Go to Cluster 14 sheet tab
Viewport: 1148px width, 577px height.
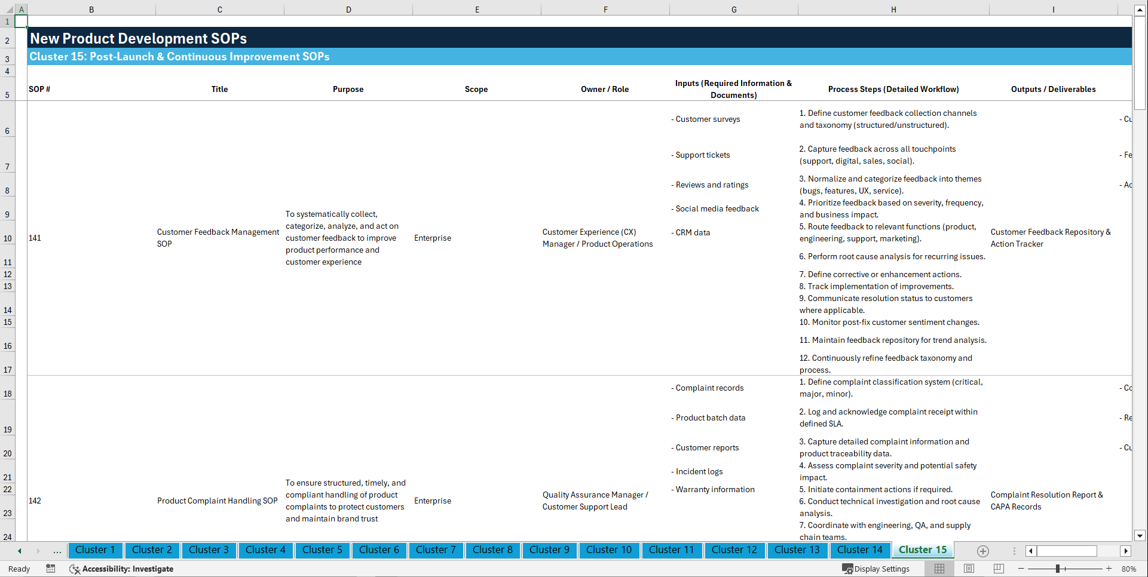click(x=860, y=550)
